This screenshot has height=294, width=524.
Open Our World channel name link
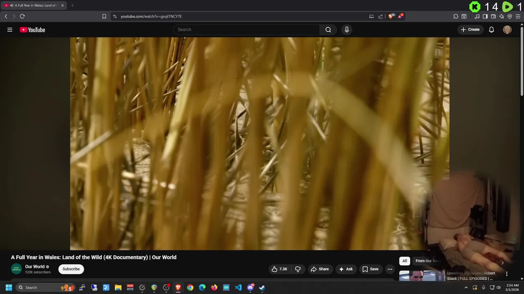[x=35, y=267]
